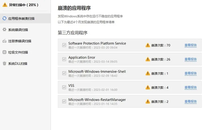Click the gear icon beside 系统错误扫描

click(x=4, y=30)
